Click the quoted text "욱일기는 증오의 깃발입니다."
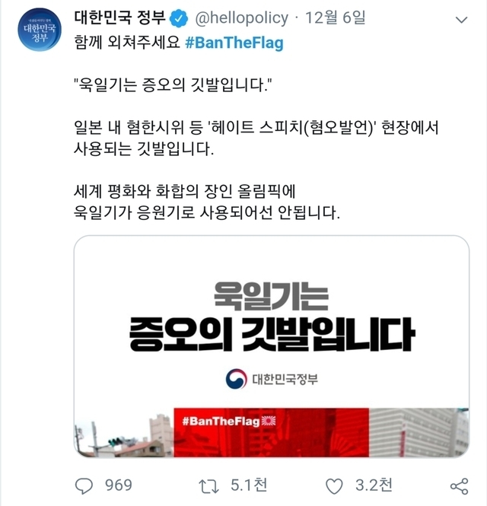 pos(173,85)
